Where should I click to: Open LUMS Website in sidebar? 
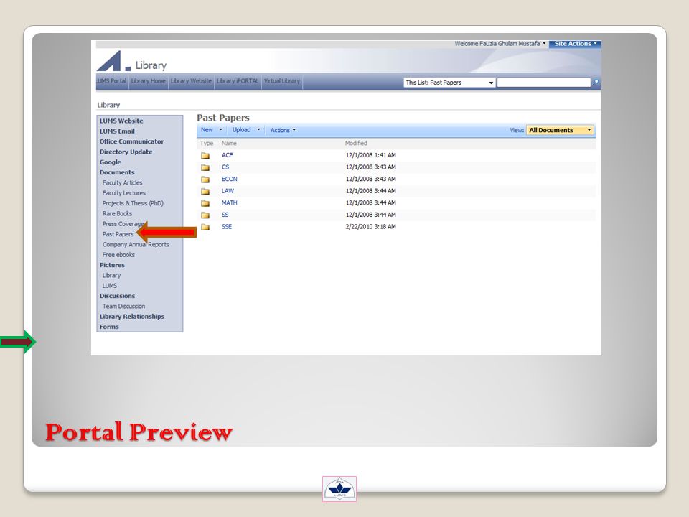click(121, 121)
